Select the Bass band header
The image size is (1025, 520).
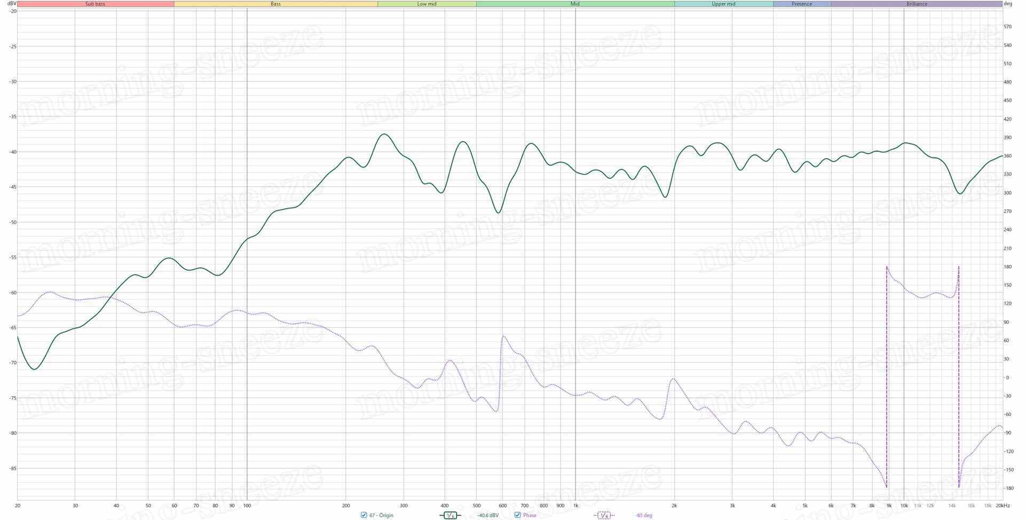[x=275, y=4]
